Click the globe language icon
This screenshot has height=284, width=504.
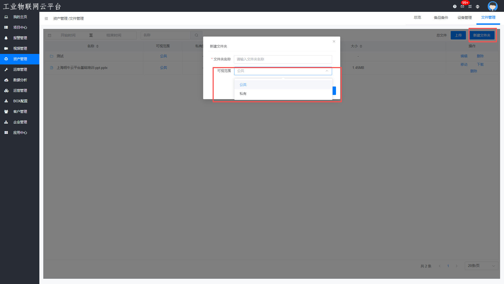477,7
